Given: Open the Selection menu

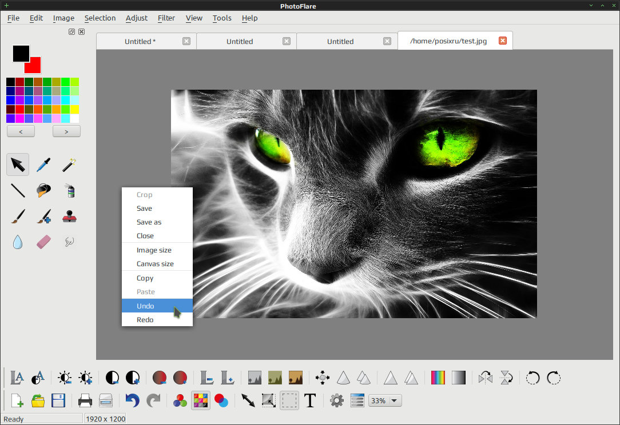Looking at the screenshot, I should click(x=100, y=18).
